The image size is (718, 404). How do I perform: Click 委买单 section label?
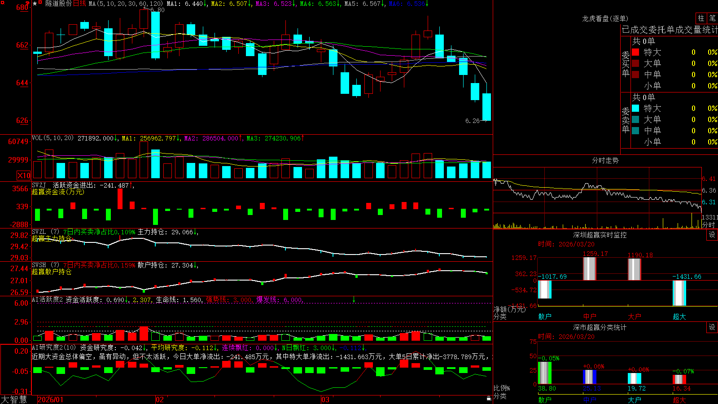(x=626, y=63)
